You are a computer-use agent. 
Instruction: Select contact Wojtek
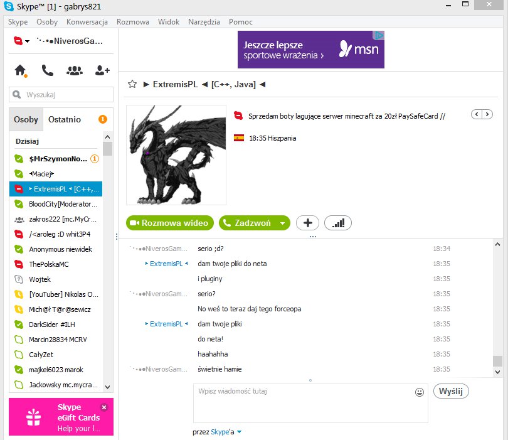pyautogui.click(x=56, y=279)
